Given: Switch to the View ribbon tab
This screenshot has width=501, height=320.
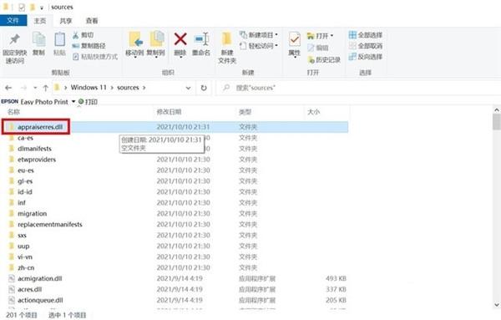Looking at the screenshot, I should coord(92,21).
